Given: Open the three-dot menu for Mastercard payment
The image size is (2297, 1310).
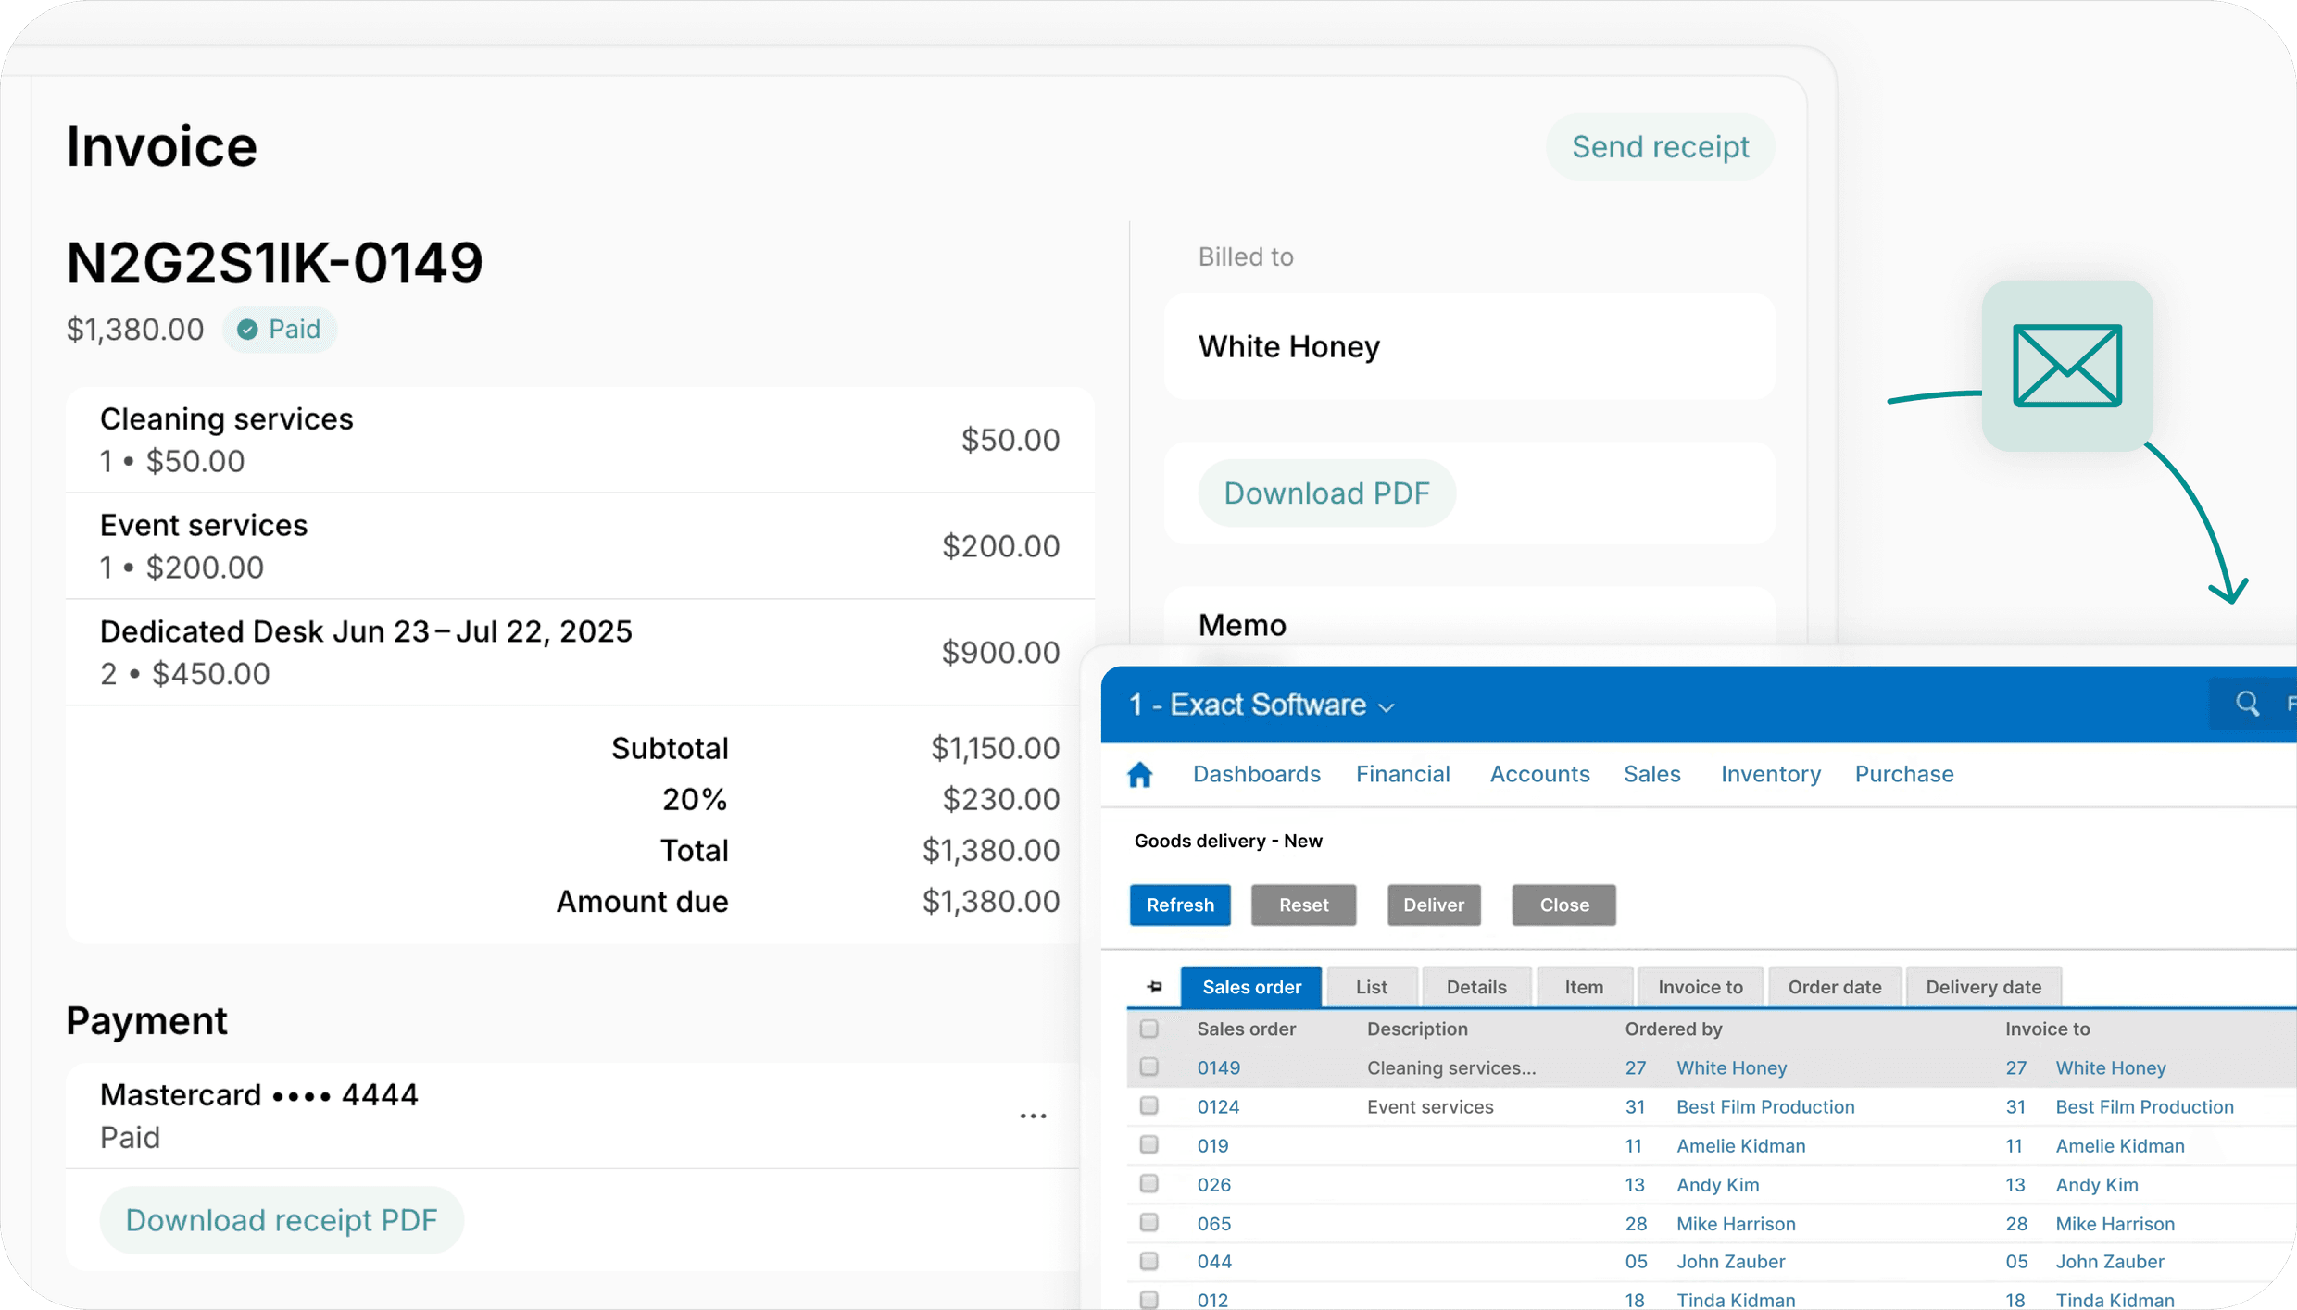Looking at the screenshot, I should point(1033,1117).
